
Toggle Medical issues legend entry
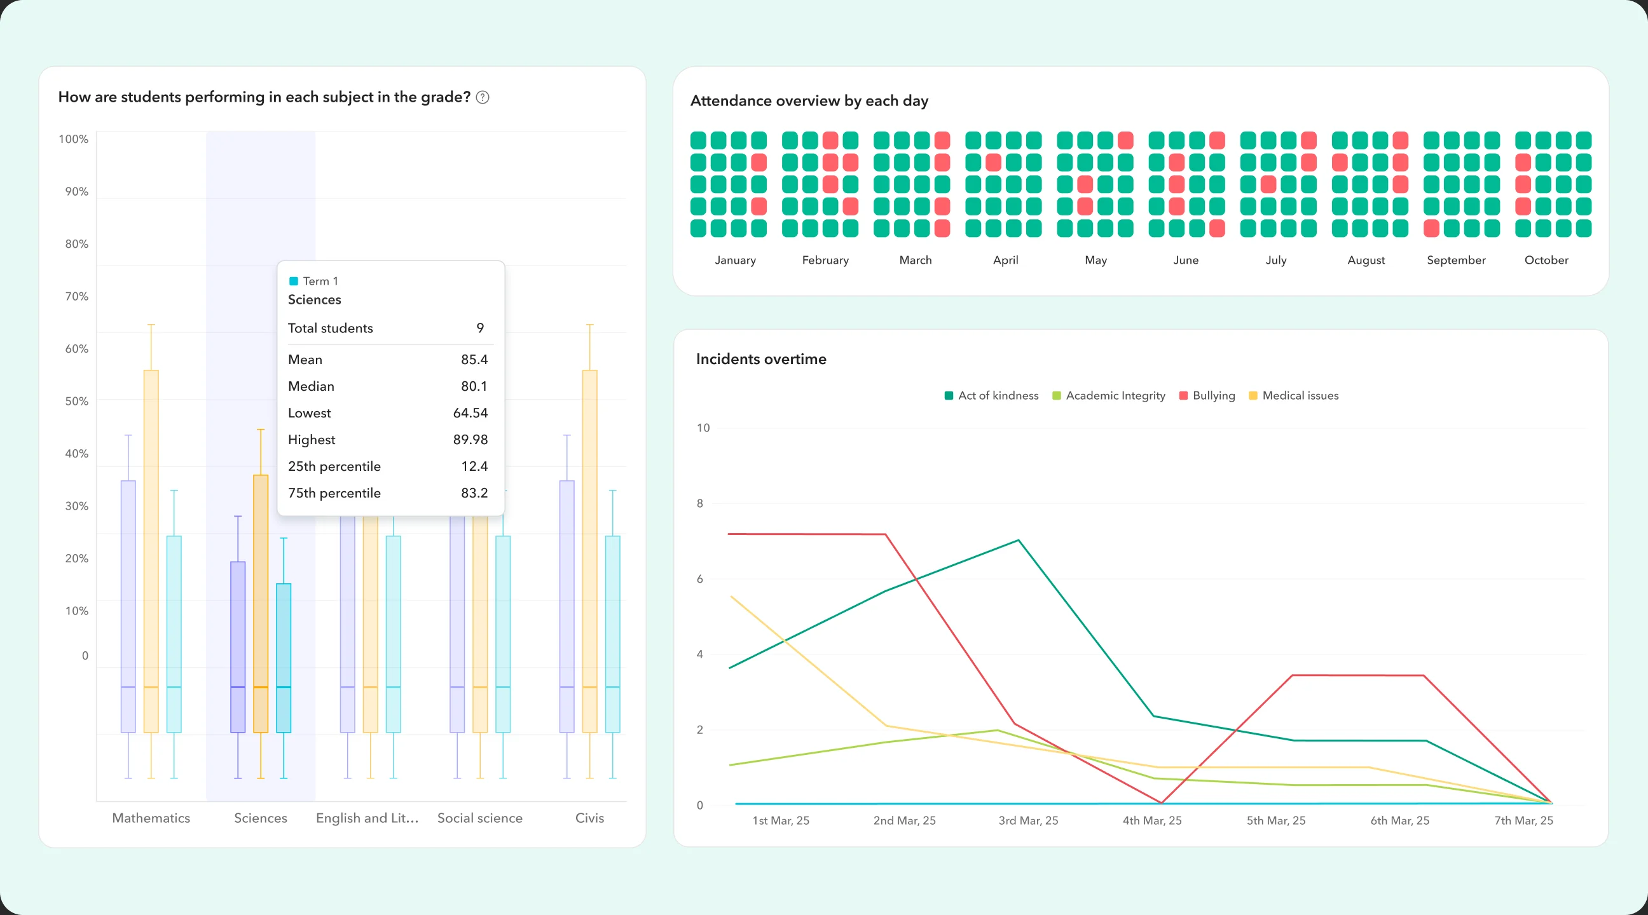(x=1294, y=396)
